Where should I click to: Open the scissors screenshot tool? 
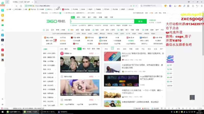(175, 6)
